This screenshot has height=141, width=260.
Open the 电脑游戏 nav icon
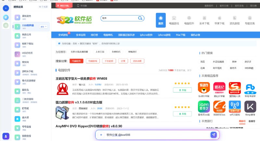174,20
